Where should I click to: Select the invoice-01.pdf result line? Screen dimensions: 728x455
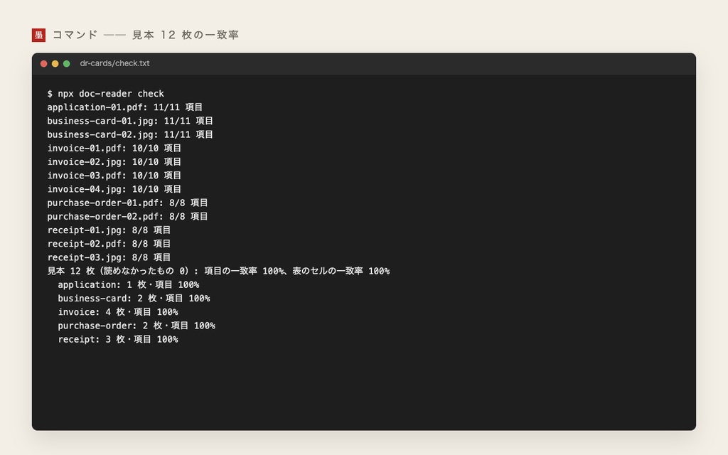114,148
